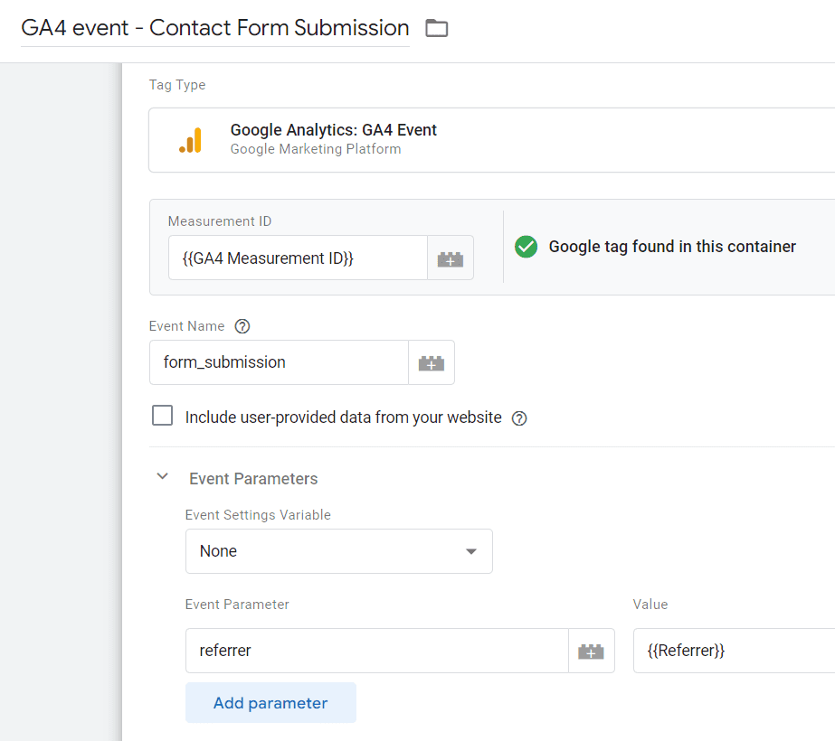The width and height of the screenshot is (835, 741).
Task: Select the Google Analytics: GA4 Event tag type
Action: click(x=489, y=139)
